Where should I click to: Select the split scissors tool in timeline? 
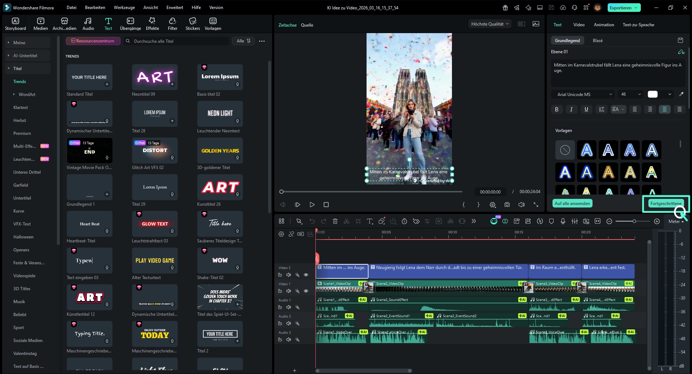[x=346, y=221]
